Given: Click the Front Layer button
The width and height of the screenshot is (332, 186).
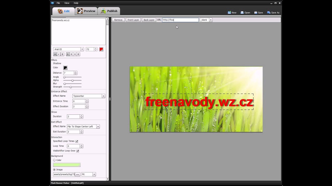Looking at the screenshot, I should [133, 20].
